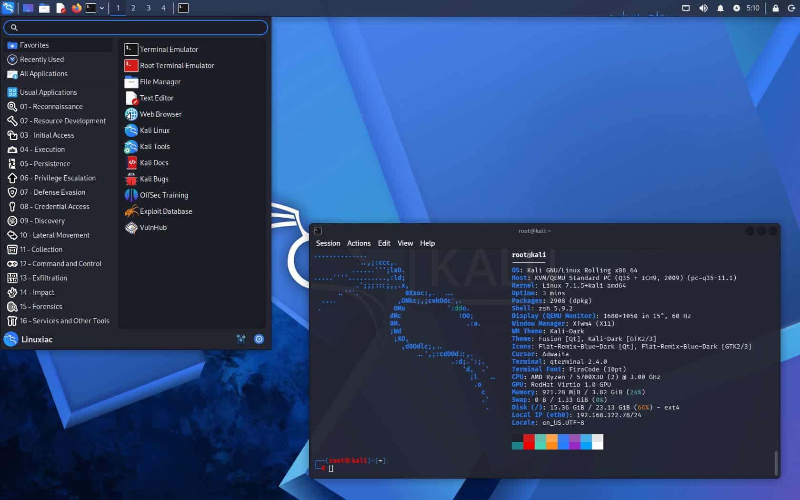The width and height of the screenshot is (800, 500).
Task: Click the settings manager icon in menu footer
Action: pyautogui.click(x=241, y=339)
